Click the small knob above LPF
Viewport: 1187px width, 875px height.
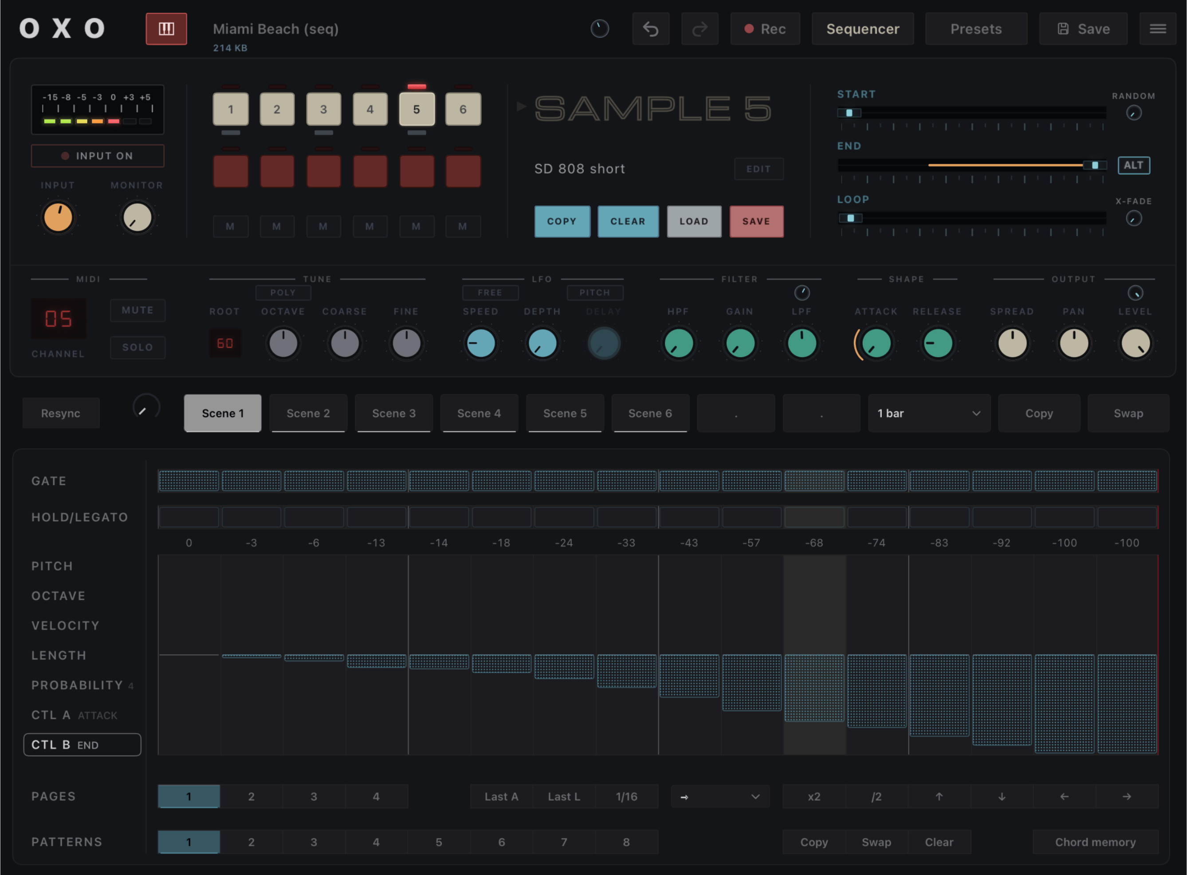802,292
